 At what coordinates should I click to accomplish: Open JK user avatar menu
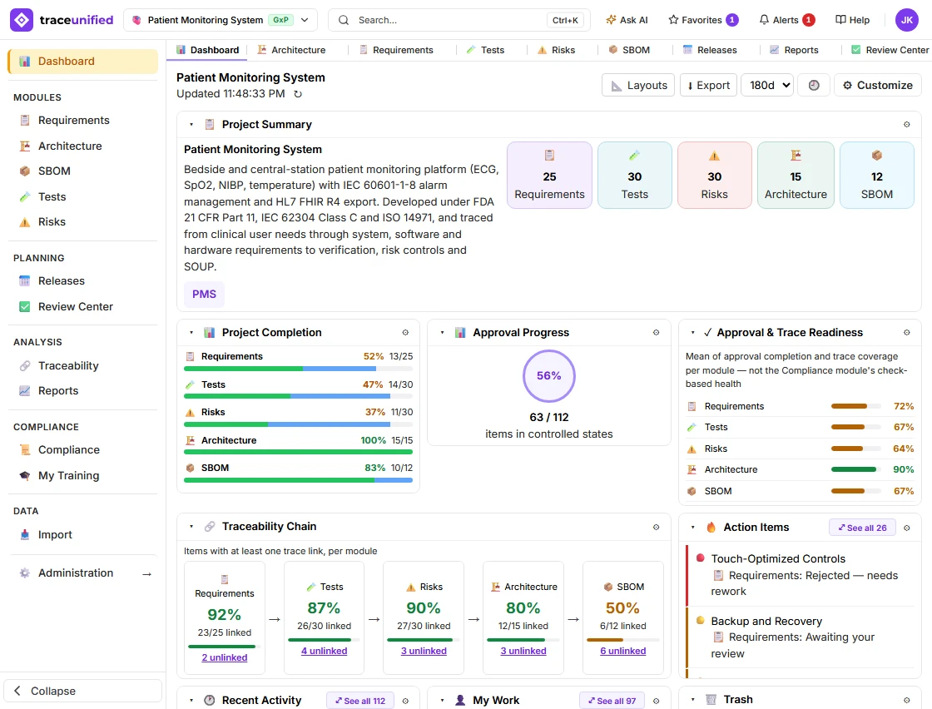click(906, 20)
